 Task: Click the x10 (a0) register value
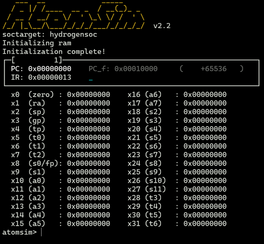(x=89, y=180)
